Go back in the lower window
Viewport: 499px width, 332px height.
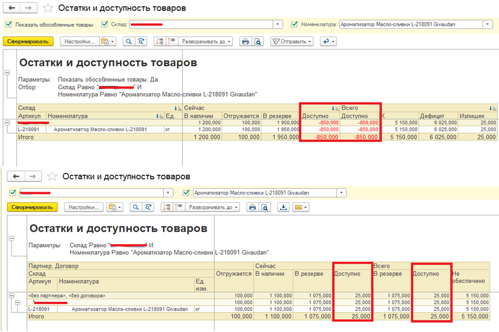tap(16, 176)
